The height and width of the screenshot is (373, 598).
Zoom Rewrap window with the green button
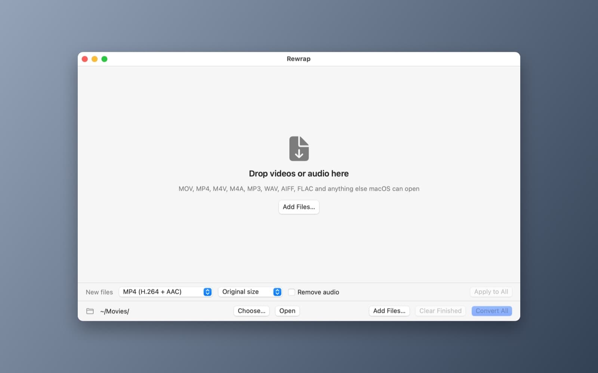click(x=104, y=59)
